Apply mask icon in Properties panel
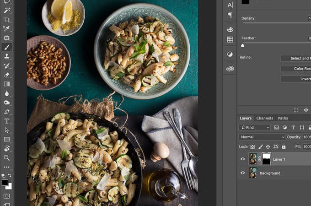 click(306, 110)
